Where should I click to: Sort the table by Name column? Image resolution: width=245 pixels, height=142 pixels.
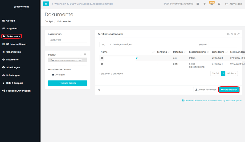click(x=104, y=52)
